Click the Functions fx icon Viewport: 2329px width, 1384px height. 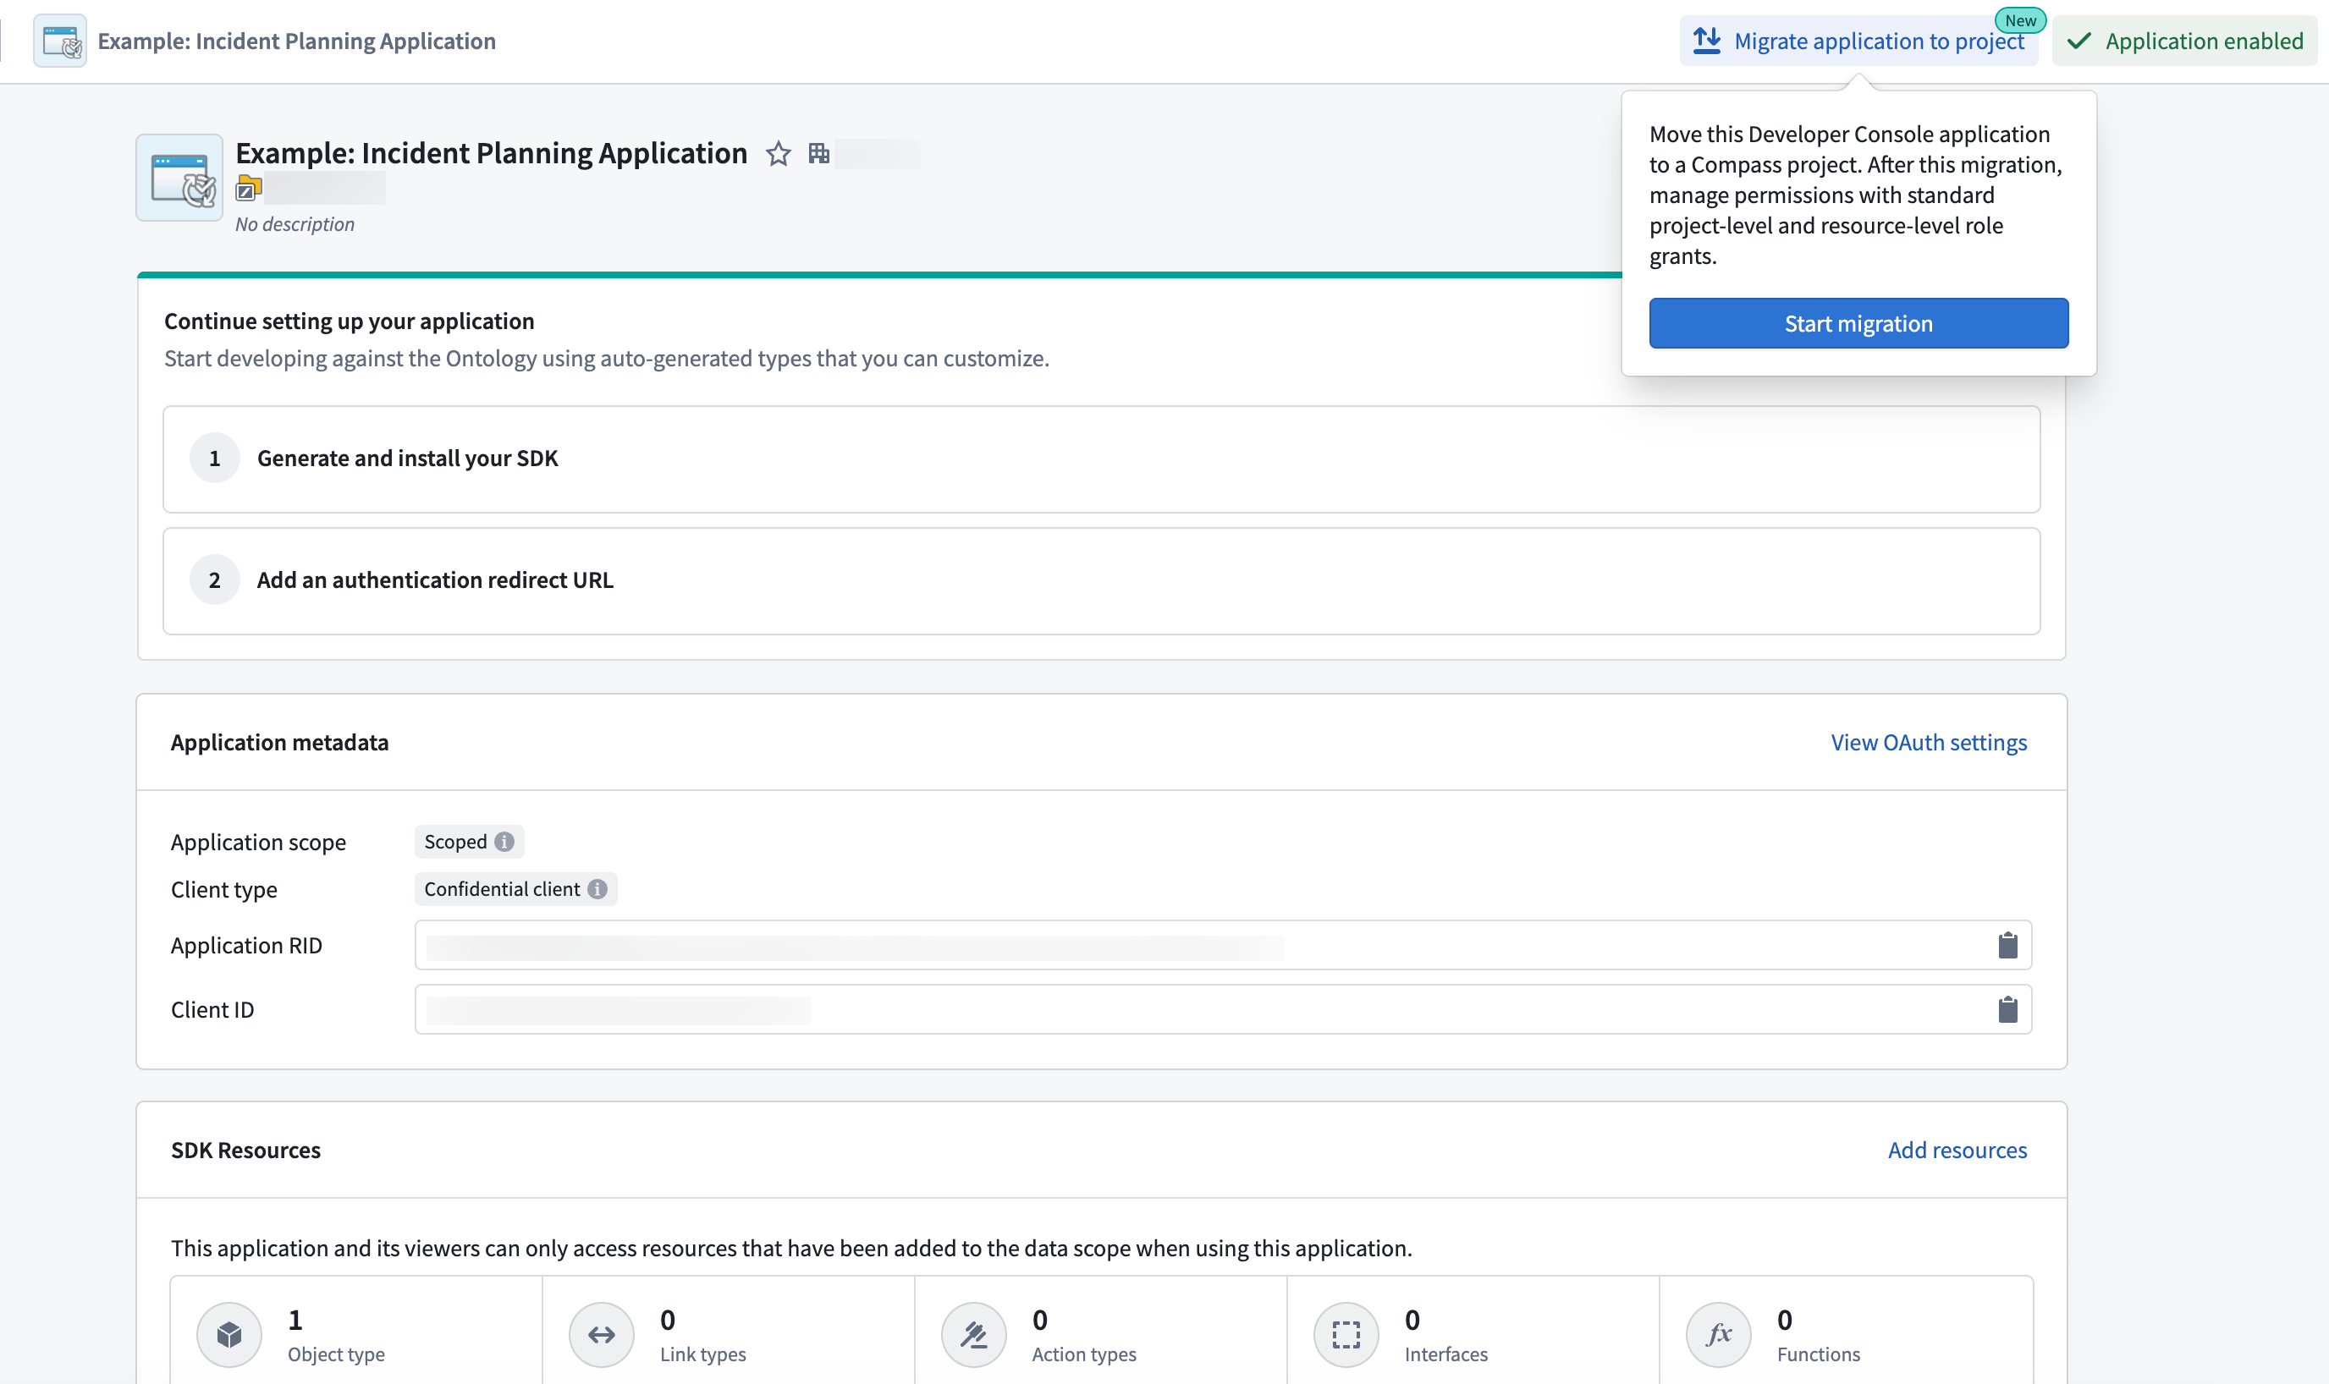pyautogui.click(x=1719, y=1333)
